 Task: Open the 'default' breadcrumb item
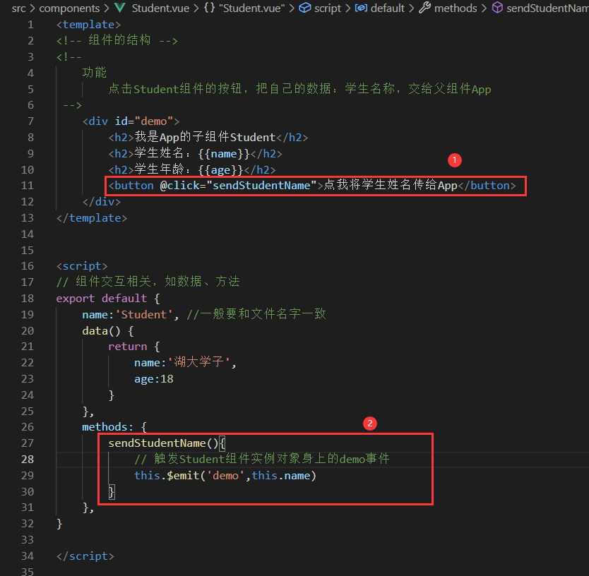click(387, 8)
